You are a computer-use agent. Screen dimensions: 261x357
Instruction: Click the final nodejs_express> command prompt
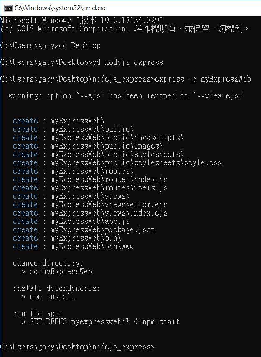tap(77, 347)
